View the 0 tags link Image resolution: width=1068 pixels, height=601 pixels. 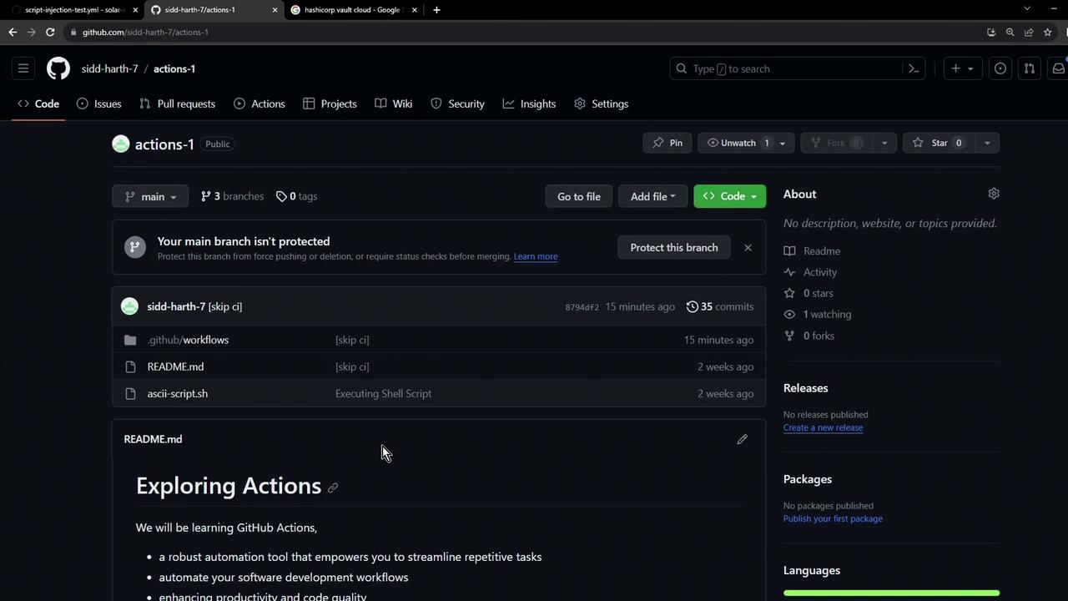[296, 196]
